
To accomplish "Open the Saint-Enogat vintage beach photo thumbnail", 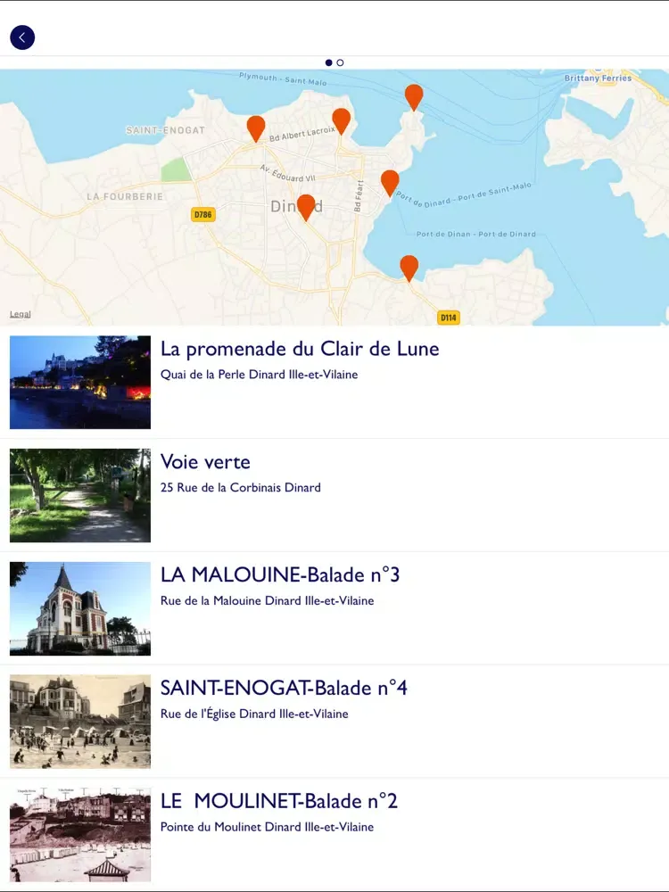I will pos(80,722).
